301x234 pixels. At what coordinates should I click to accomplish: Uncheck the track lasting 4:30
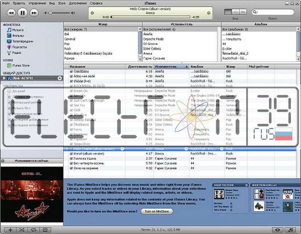pyautogui.click(x=71, y=76)
